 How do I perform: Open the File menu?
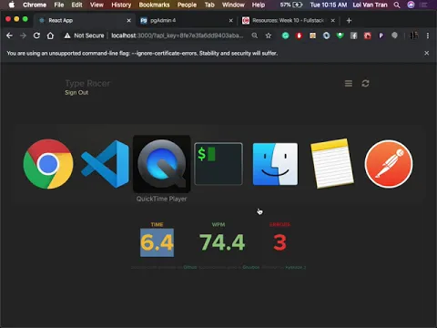pos(59,5)
